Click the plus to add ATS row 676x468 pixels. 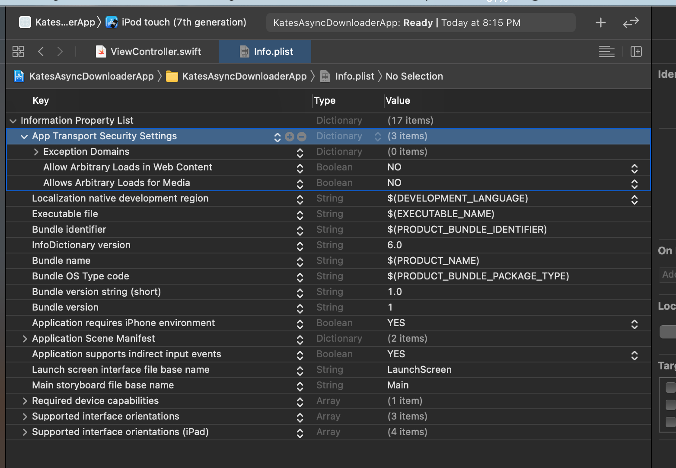click(x=290, y=137)
